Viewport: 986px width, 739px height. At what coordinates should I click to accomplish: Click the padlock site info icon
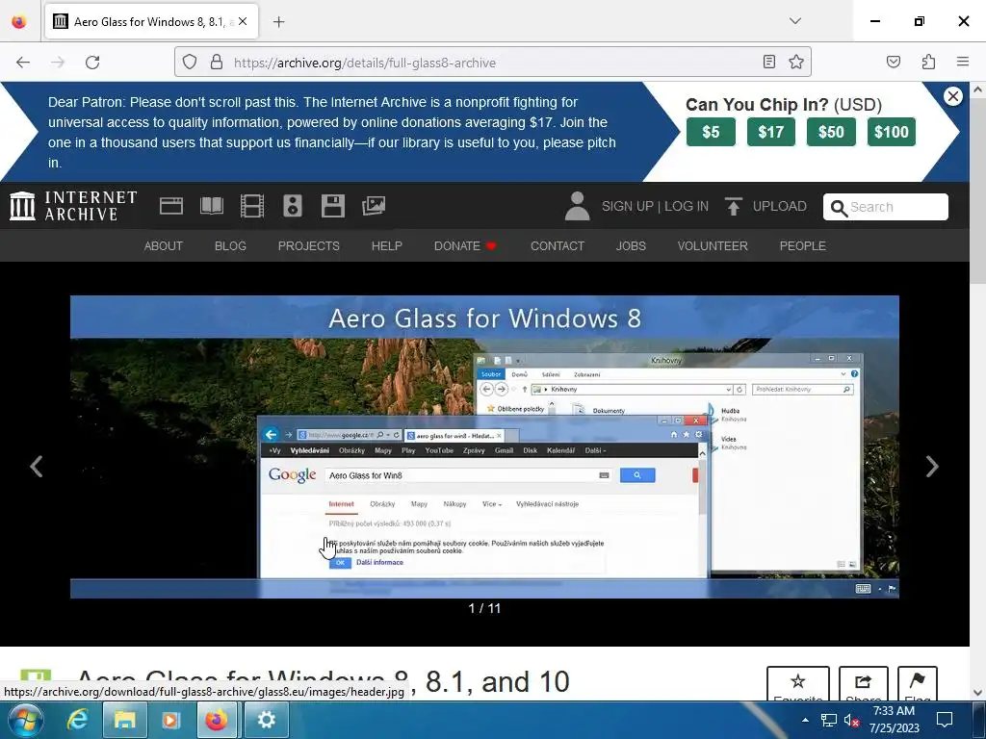pyautogui.click(x=217, y=63)
